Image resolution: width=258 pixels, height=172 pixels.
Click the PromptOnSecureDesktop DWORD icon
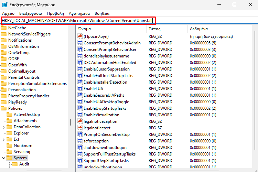click(80, 135)
